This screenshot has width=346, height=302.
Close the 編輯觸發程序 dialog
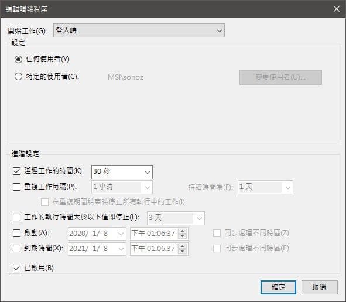pyautogui.click(x=337, y=9)
